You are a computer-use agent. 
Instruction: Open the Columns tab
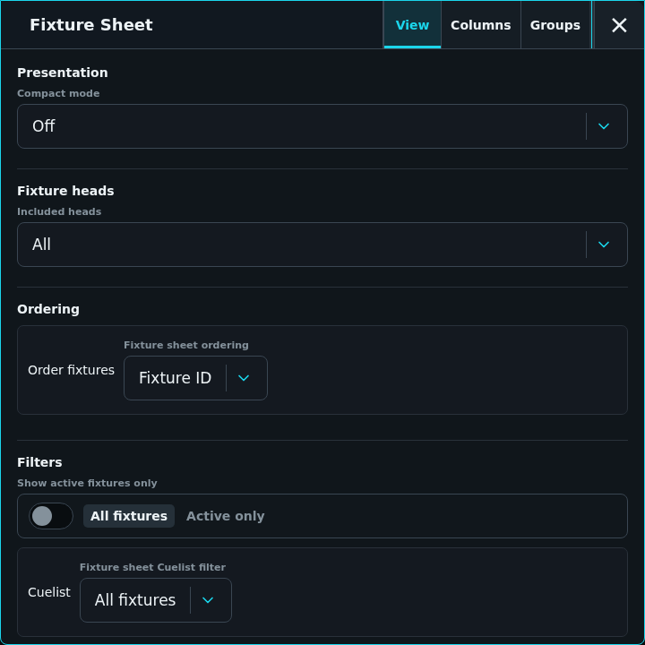(x=481, y=25)
